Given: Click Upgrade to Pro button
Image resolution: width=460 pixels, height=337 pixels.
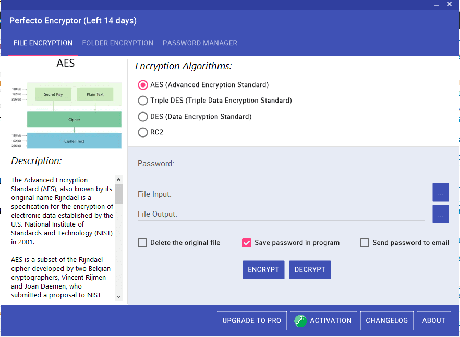Looking at the screenshot, I should click(x=252, y=320).
